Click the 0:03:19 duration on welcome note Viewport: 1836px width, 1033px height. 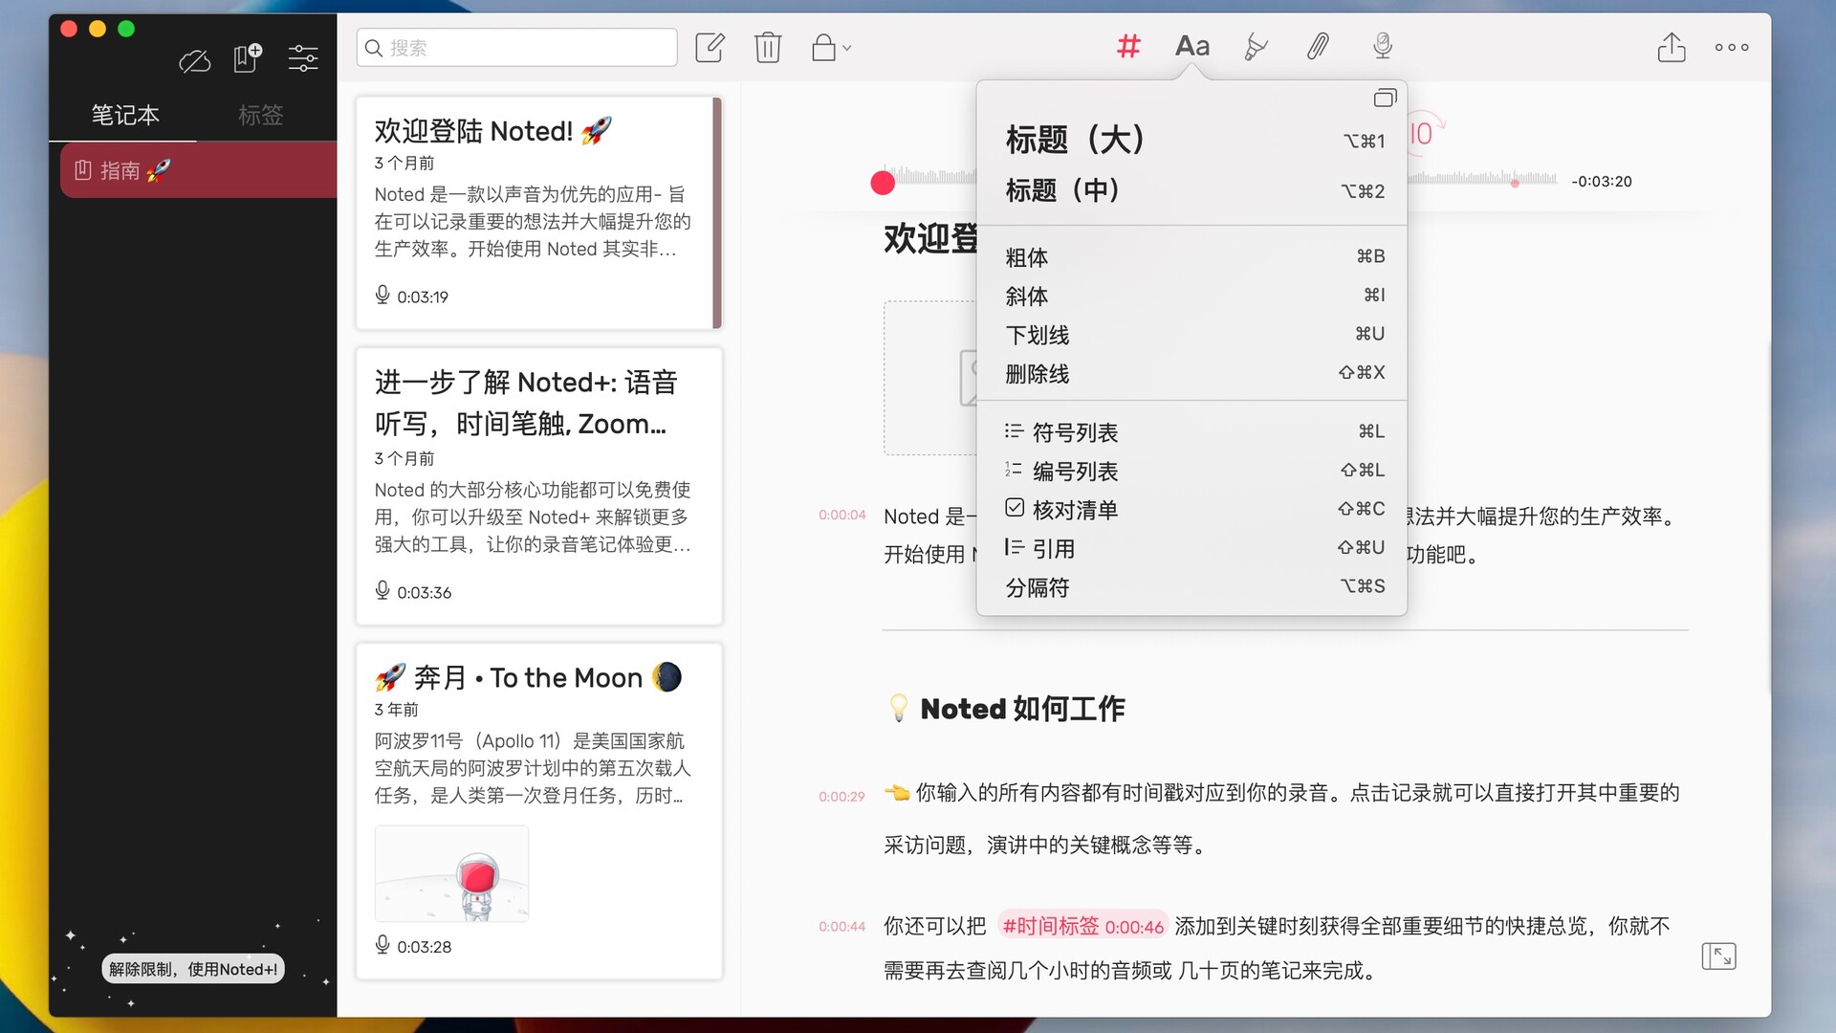(422, 297)
